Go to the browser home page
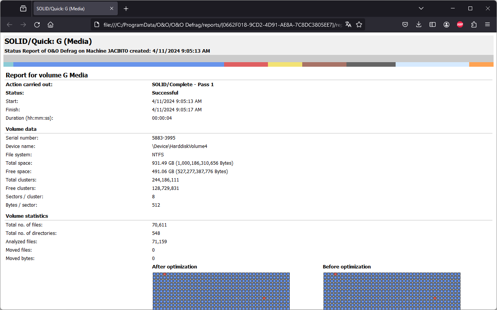 pyautogui.click(x=50, y=24)
